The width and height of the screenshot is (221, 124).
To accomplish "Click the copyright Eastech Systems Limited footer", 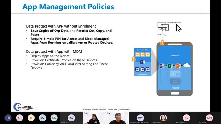I will click(x=107, y=109).
